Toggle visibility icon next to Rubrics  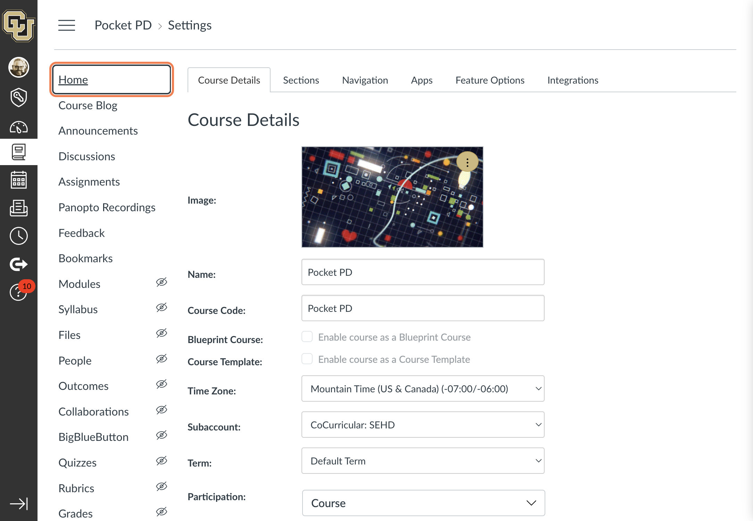(162, 487)
